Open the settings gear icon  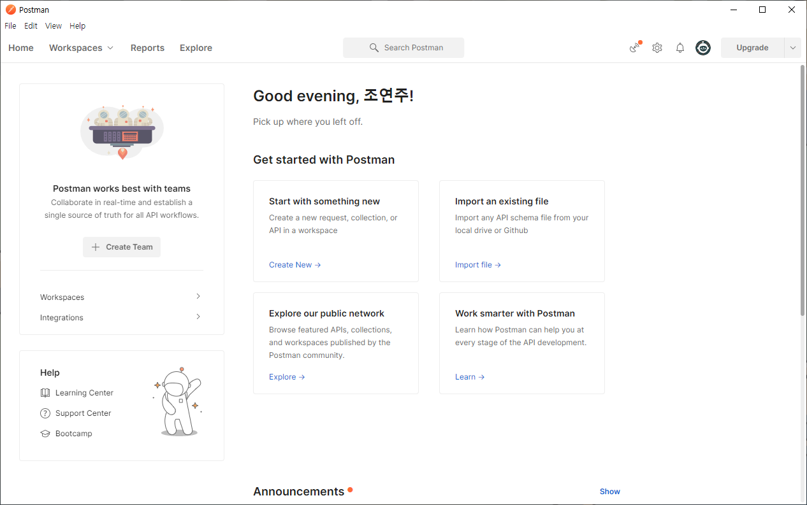click(657, 48)
